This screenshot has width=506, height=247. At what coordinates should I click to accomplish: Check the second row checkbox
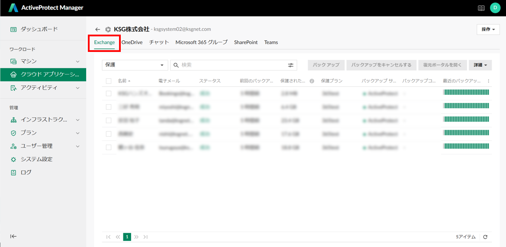(x=109, y=107)
